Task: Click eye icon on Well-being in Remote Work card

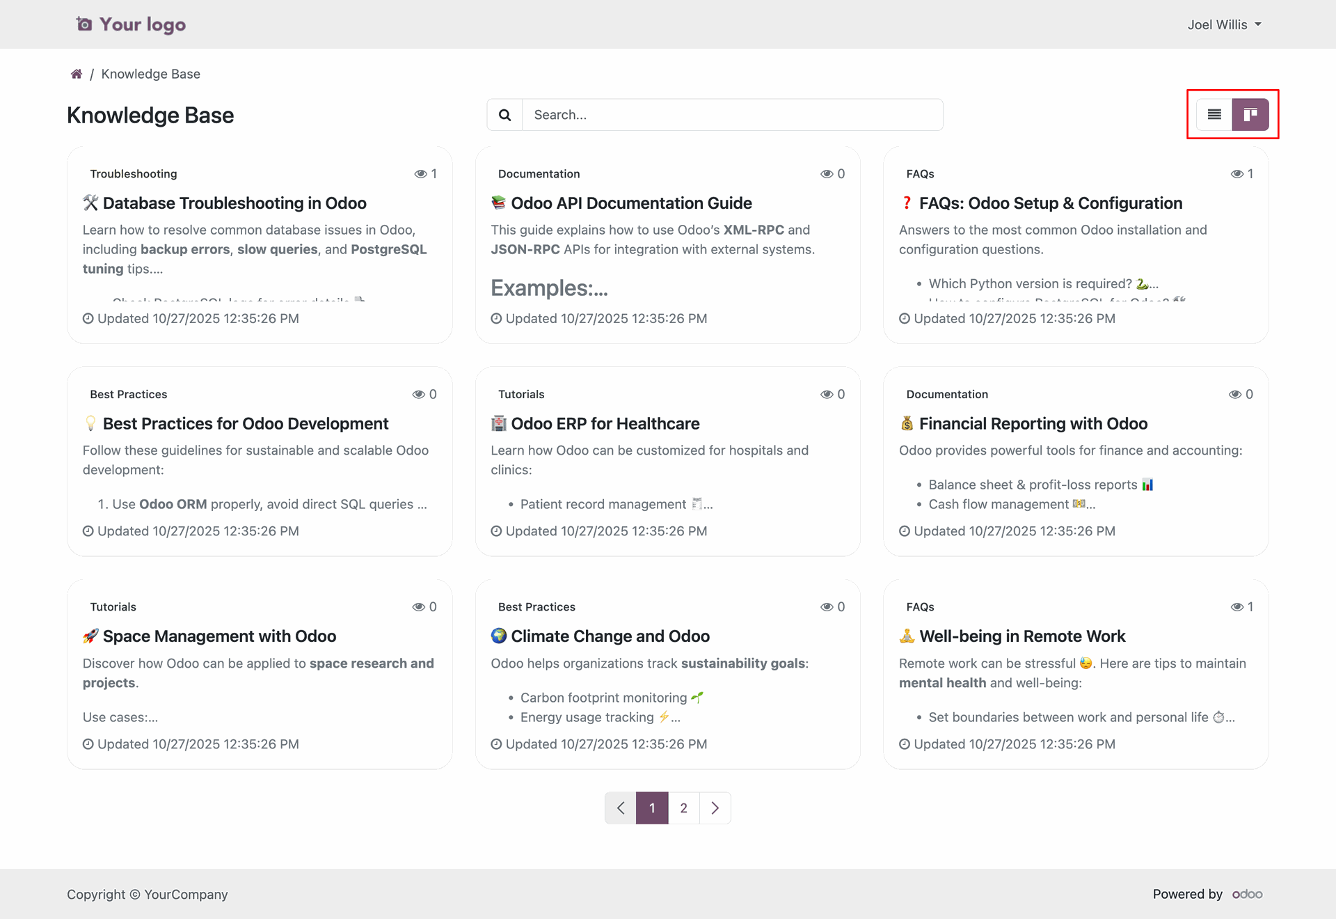Action: (1236, 607)
